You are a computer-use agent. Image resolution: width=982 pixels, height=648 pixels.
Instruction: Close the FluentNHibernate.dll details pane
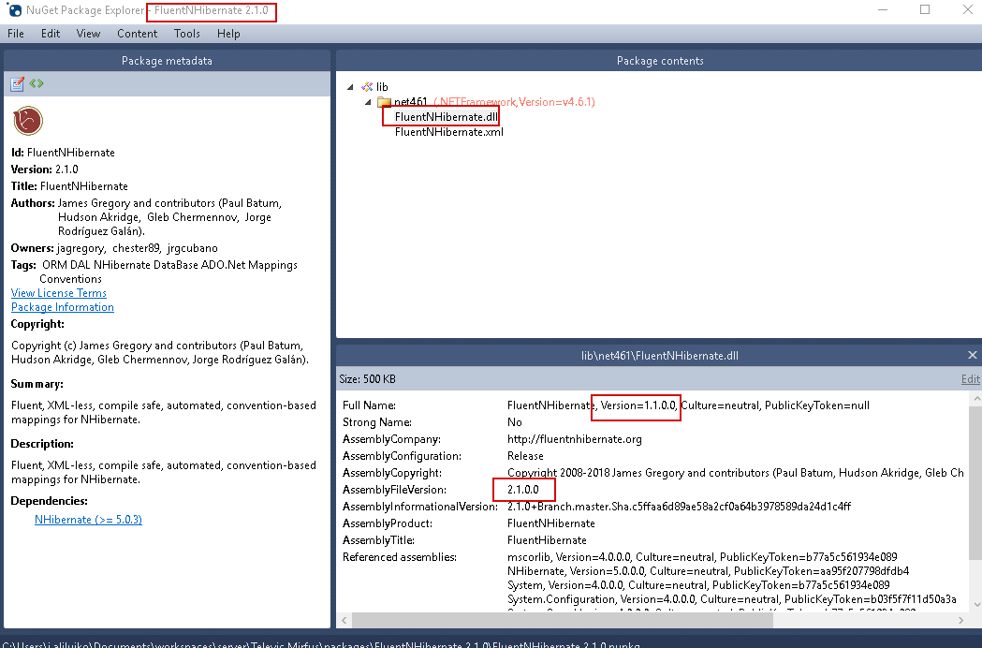coord(972,355)
